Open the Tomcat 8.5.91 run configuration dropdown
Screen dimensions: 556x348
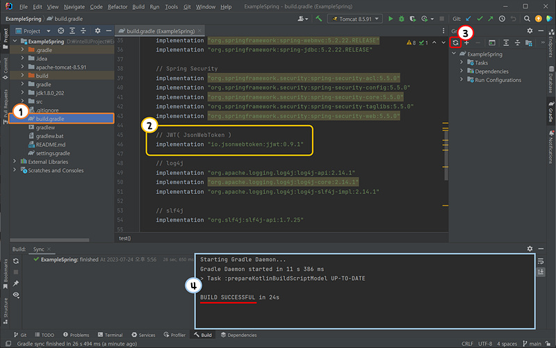click(355, 19)
